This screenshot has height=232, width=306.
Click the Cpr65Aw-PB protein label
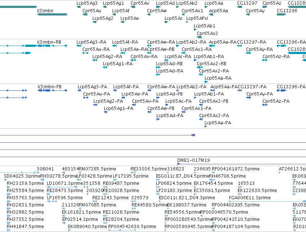[161, 108]
